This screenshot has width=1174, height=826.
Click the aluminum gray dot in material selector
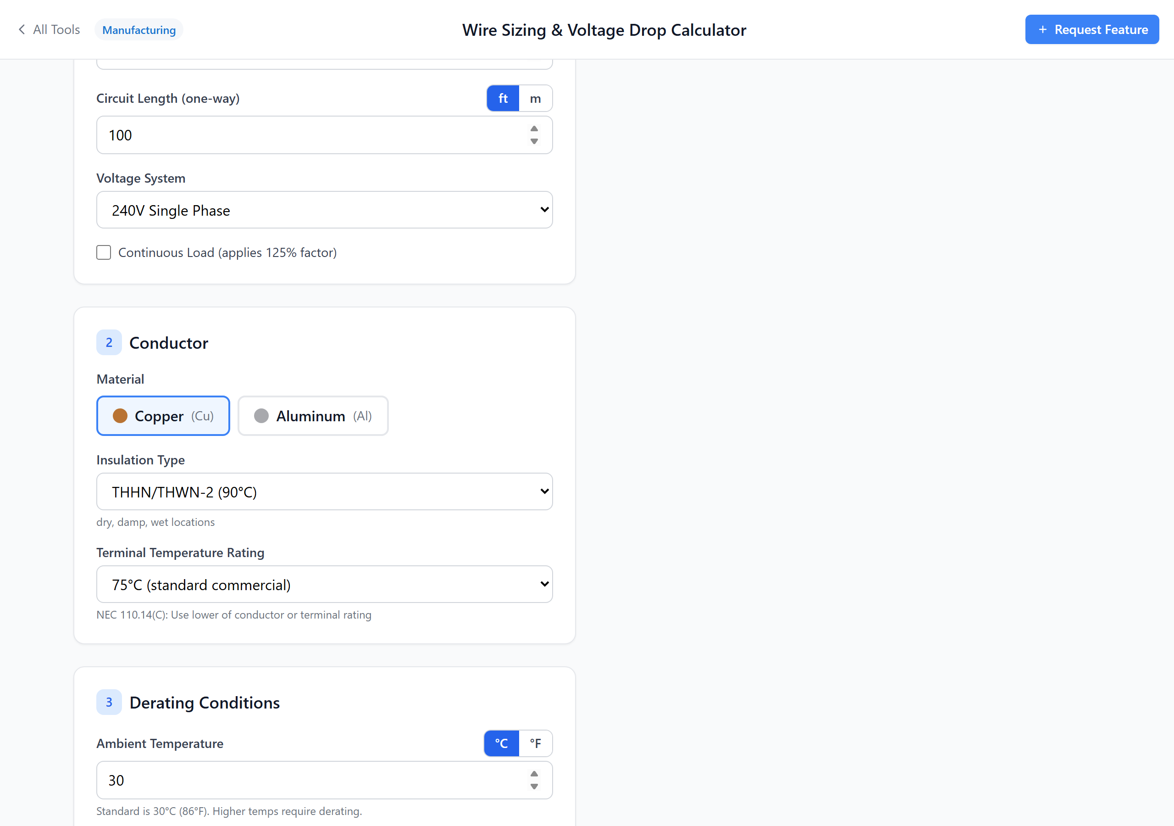click(x=261, y=416)
